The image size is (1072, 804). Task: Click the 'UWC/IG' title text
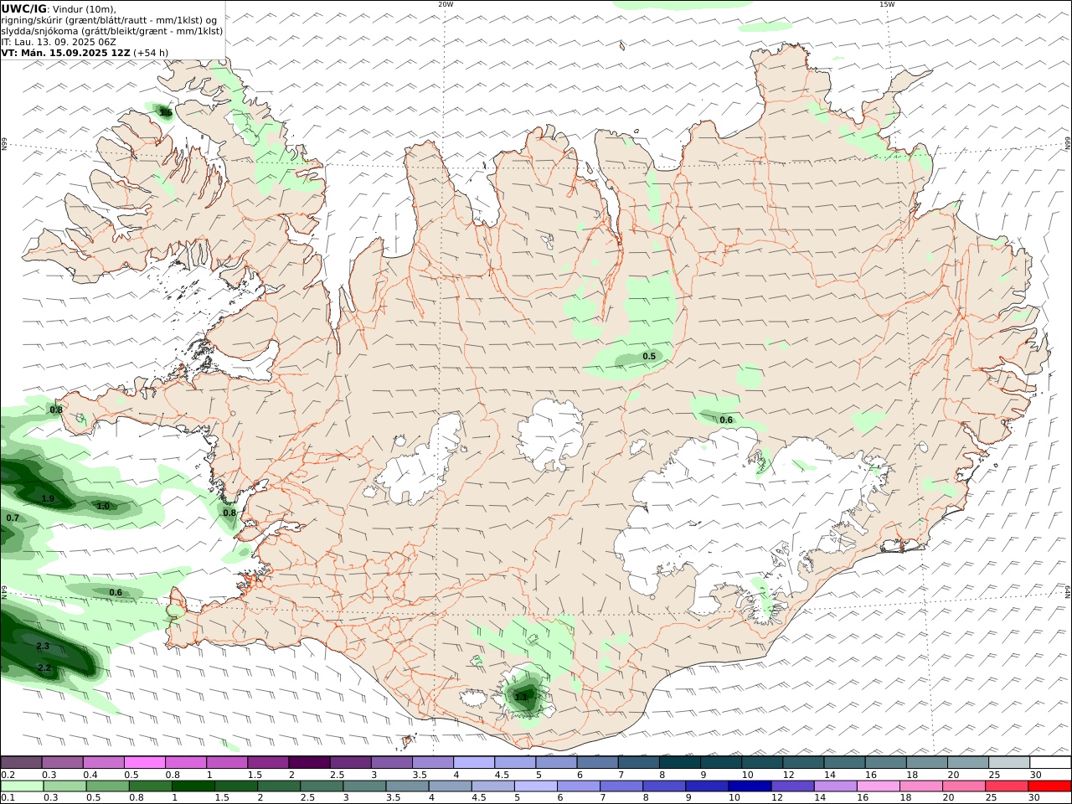(23, 8)
